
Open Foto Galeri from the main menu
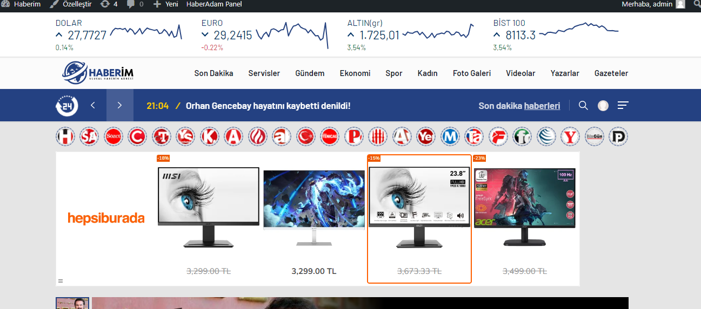(472, 73)
